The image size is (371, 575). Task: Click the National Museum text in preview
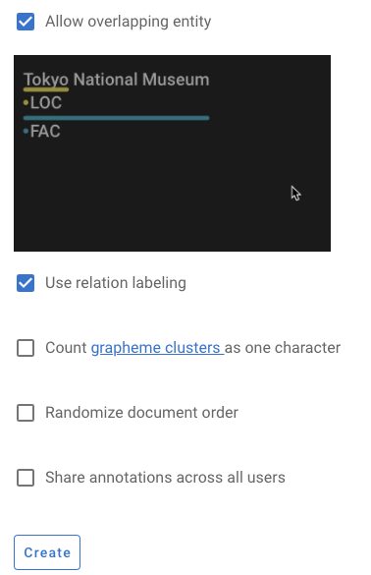click(141, 80)
